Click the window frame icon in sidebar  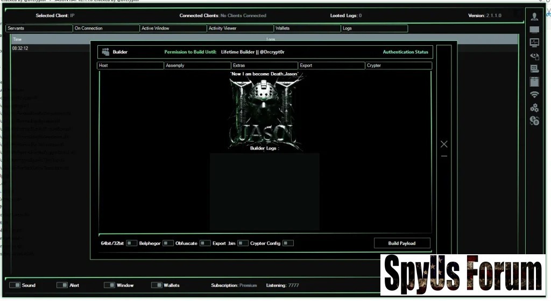click(x=534, y=82)
